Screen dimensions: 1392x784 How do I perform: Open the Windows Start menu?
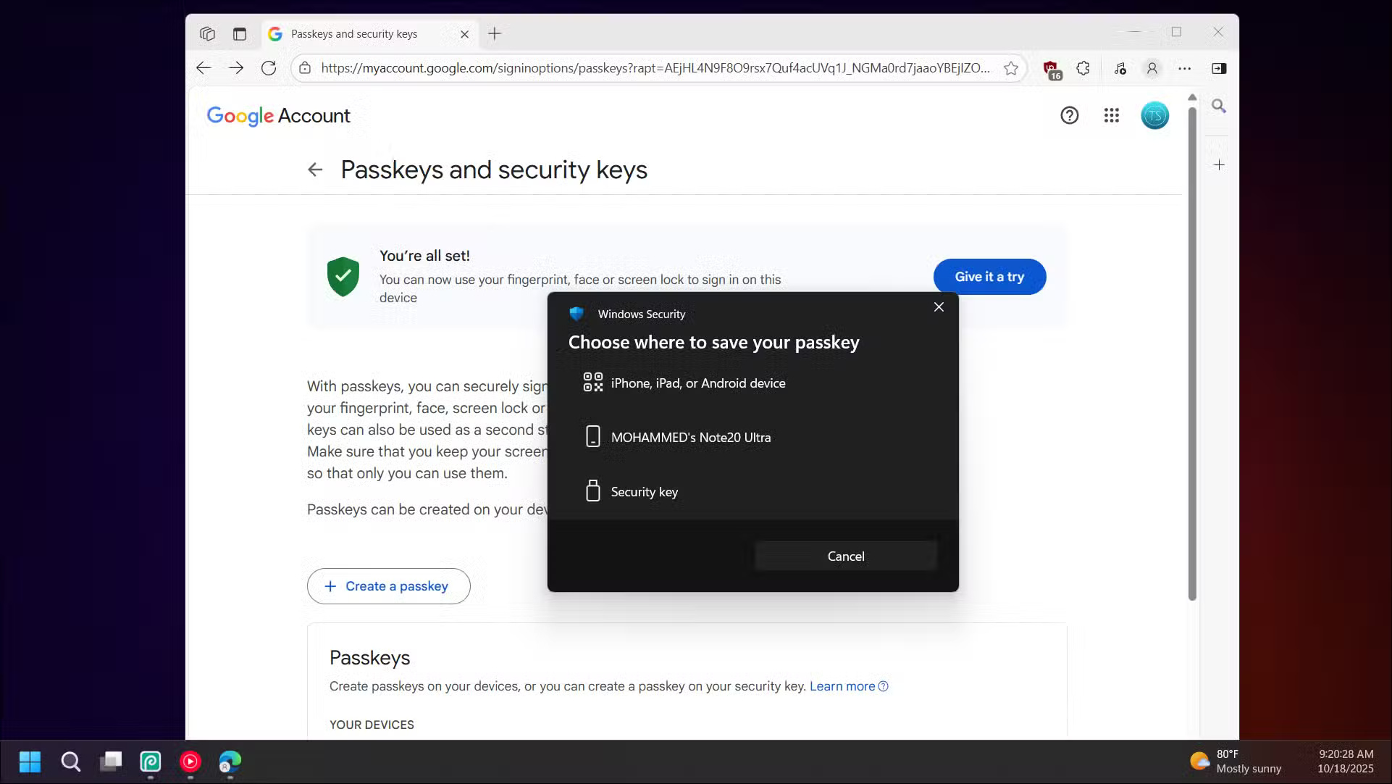[x=30, y=762]
